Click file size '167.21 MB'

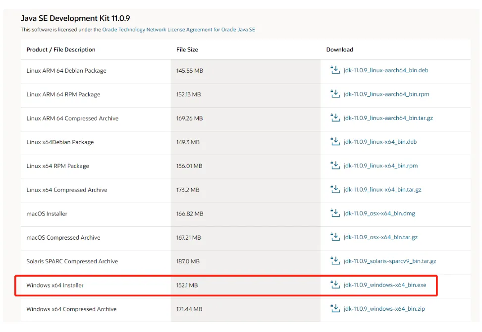point(188,238)
